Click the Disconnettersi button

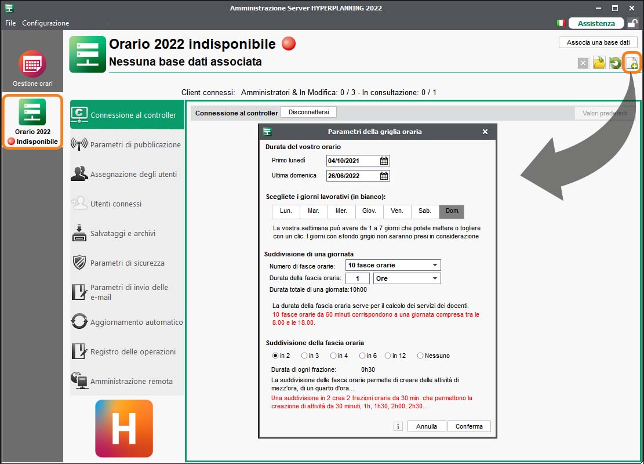308,112
